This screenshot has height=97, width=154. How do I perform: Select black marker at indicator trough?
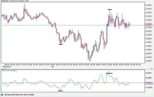click(60, 91)
